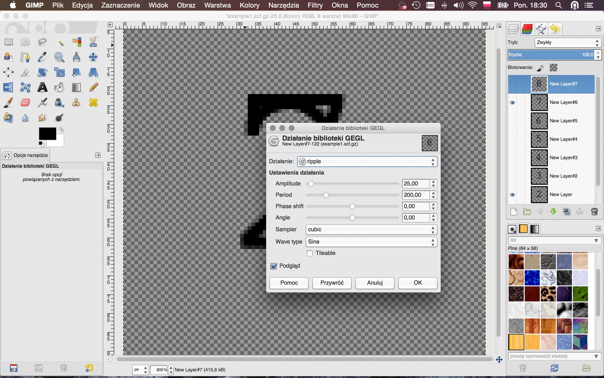Viewport: 604px width, 378px height.
Task: Select the Bucket Fill tool
Action: tap(59, 87)
